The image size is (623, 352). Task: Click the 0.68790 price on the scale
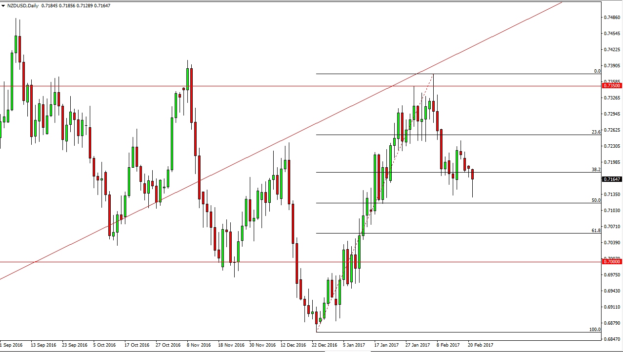[612, 323]
